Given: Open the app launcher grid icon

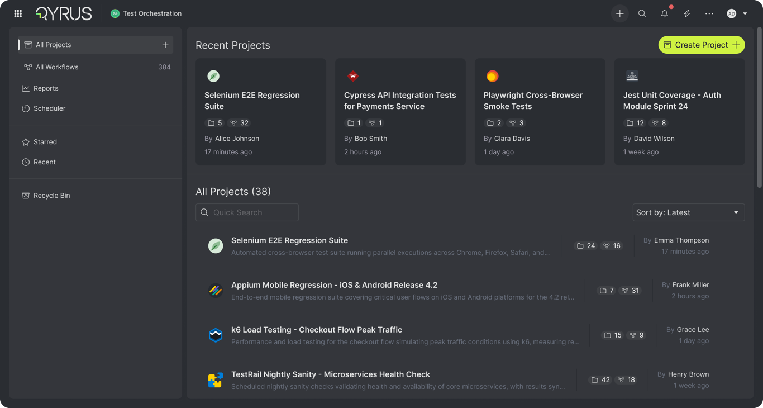Looking at the screenshot, I should [x=18, y=13].
